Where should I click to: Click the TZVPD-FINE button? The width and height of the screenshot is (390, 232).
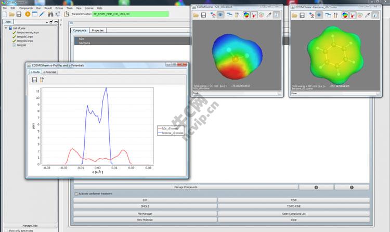[x=294, y=207]
